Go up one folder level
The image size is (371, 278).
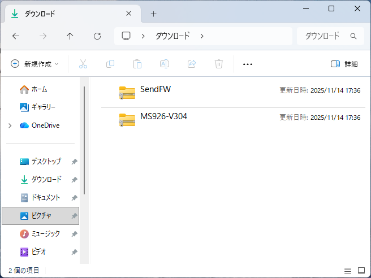pyautogui.click(x=70, y=36)
